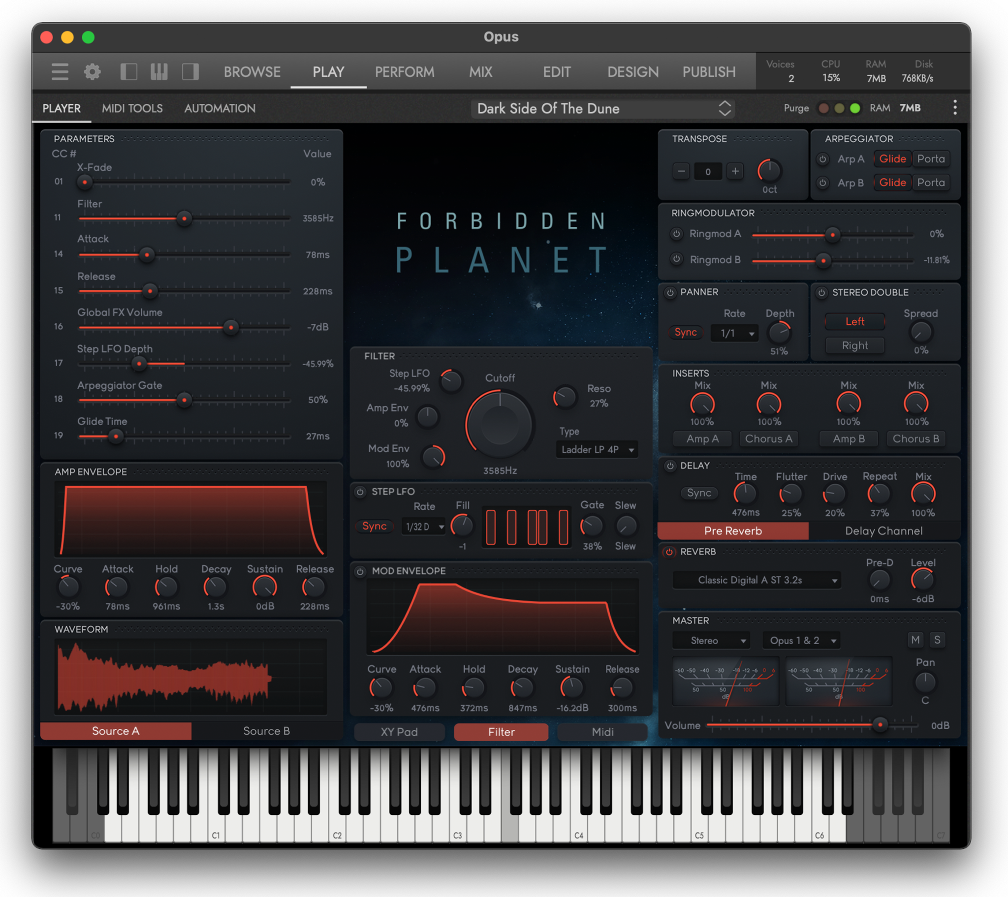Click the Master Pan knob
Screen dimensions: 1008x897
pyautogui.click(x=925, y=682)
